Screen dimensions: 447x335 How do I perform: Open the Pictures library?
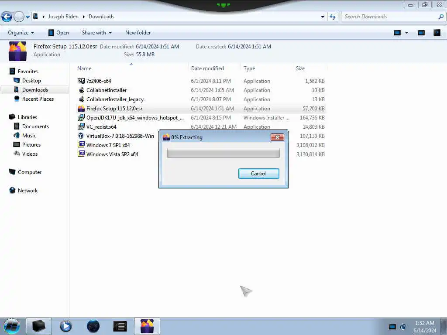(x=31, y=145)
